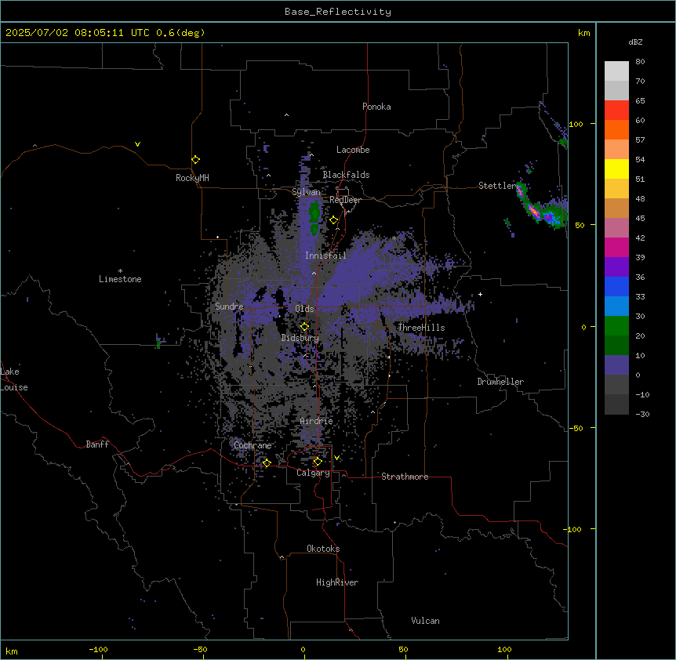Click the Banff label
Image resolution: width=676 pixels, height=660 pixels.
click(x=97, y=444)
